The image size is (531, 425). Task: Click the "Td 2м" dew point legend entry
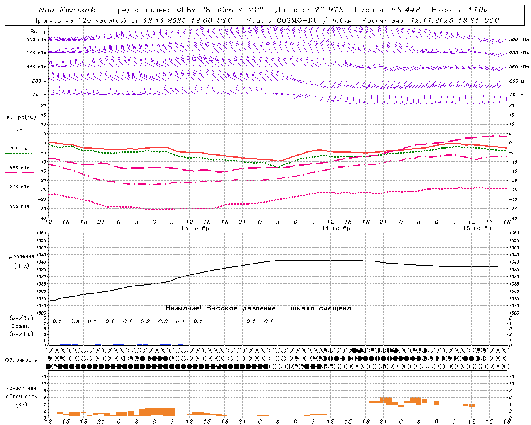tap(19, 149)
